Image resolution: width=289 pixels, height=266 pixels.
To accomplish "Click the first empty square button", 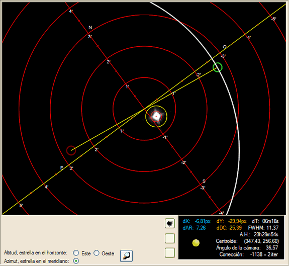I will click(x=169, y=238).
